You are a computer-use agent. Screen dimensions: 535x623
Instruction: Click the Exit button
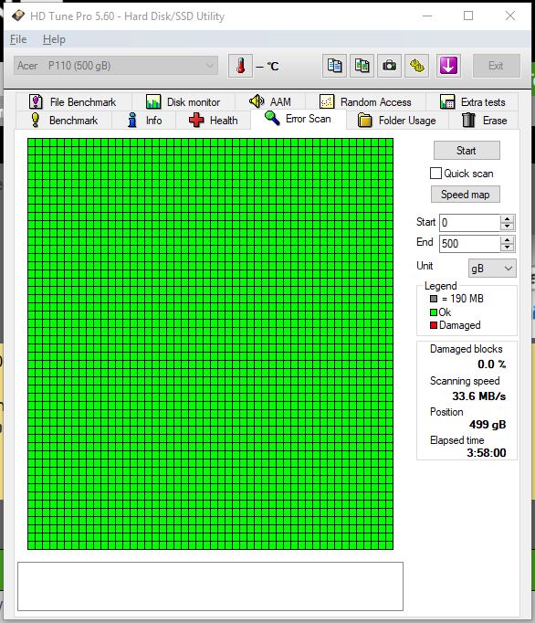pyautogui.click(x=496, y=66)
